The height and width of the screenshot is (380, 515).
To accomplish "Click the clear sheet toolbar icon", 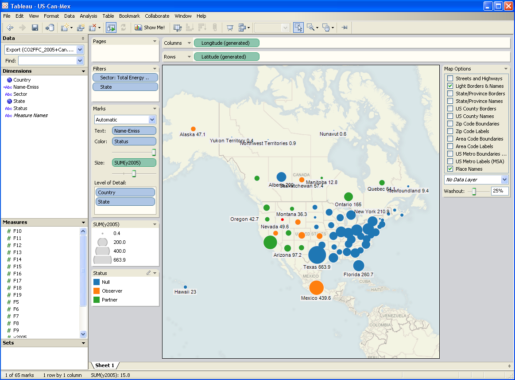I will 93,27.
